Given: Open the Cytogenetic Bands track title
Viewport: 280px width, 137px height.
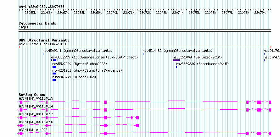Looking at the screenshot, I should tap(37, 23).
